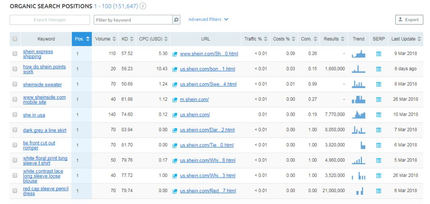
Task: Open the us.shein.com/ URL link
Action: tap(195, 115)
